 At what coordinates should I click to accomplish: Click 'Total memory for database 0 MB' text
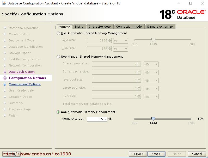tap(87, 104)
